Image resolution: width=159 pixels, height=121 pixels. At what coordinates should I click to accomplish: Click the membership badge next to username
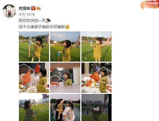(x=39, y=8)
